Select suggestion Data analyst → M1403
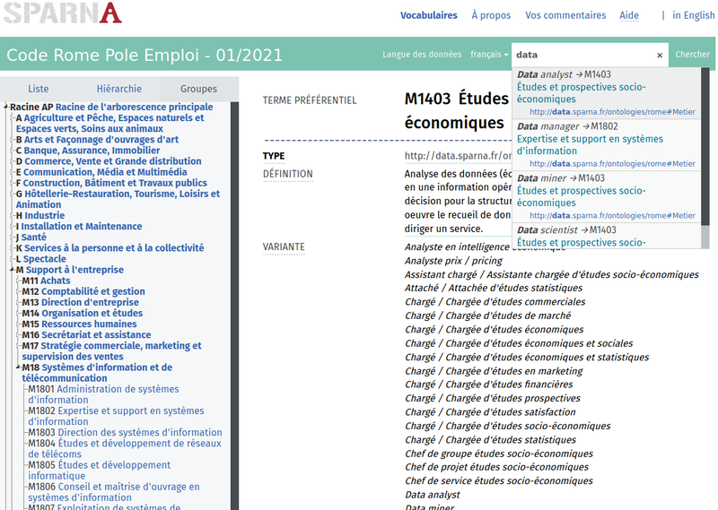 [x=607, y=92]
